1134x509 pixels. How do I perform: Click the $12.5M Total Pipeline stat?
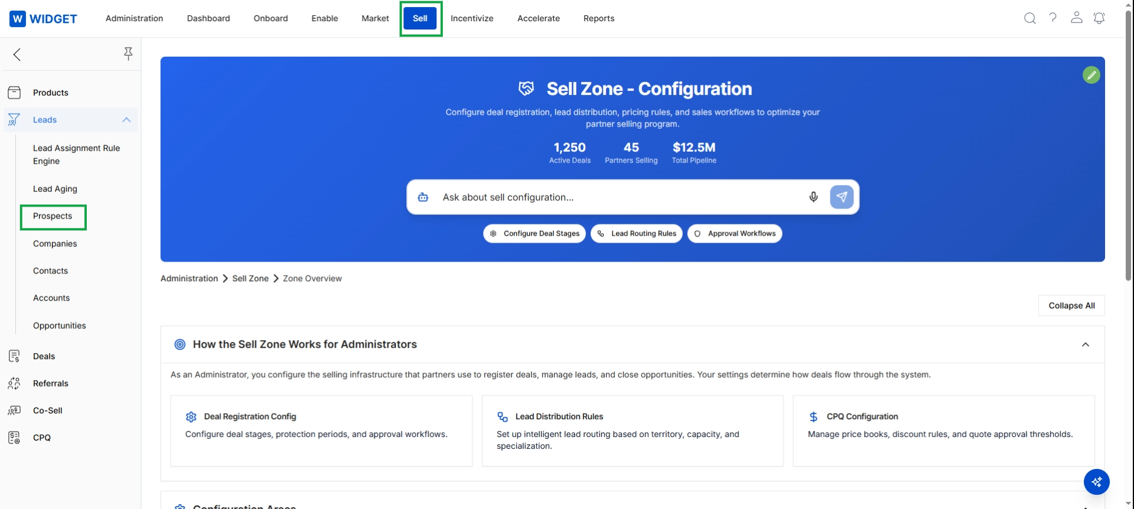(x=694, y=152)
